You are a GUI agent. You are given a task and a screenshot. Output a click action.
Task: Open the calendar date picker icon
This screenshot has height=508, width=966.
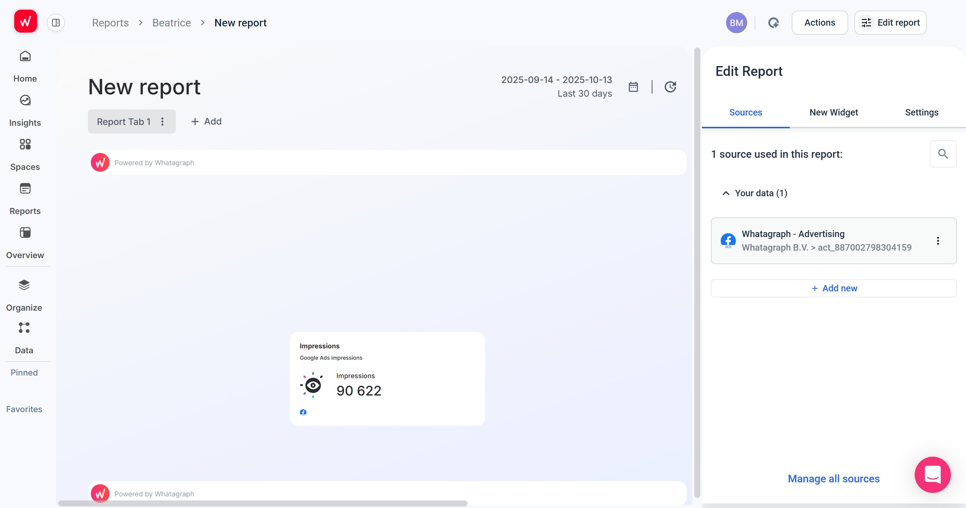click(633, 87)
